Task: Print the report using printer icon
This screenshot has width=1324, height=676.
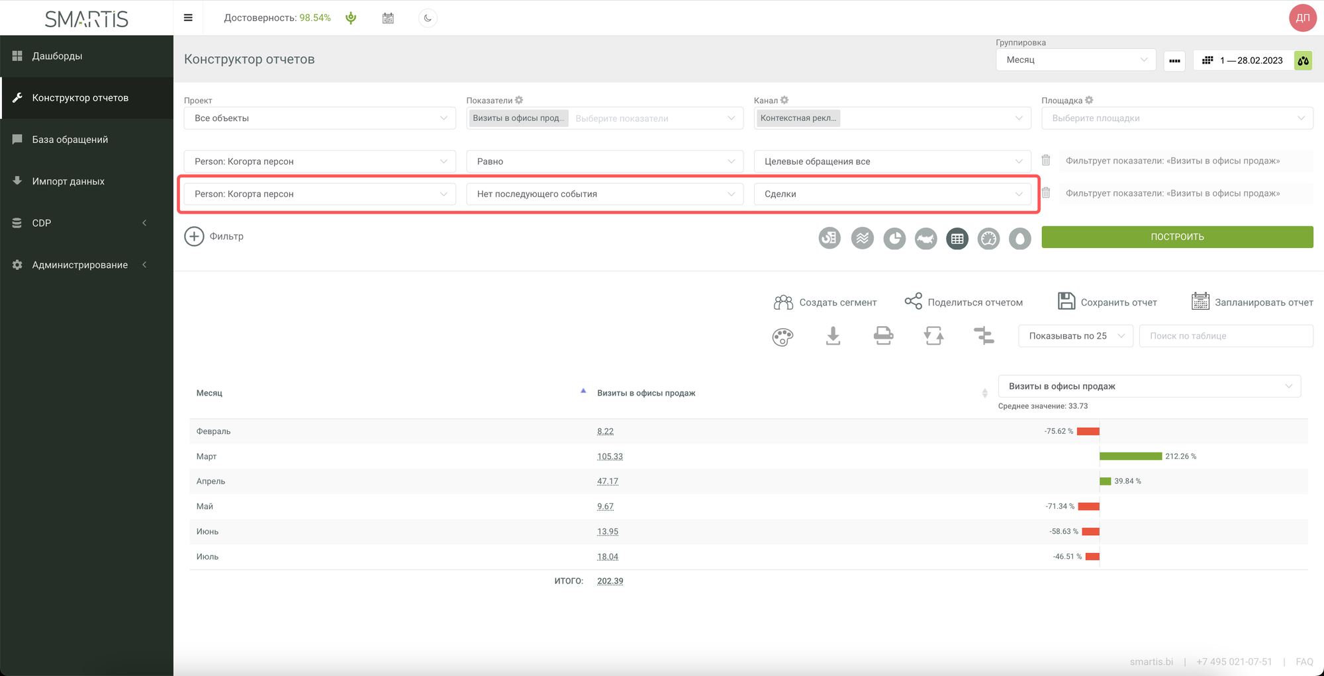Action: point(883,336)
